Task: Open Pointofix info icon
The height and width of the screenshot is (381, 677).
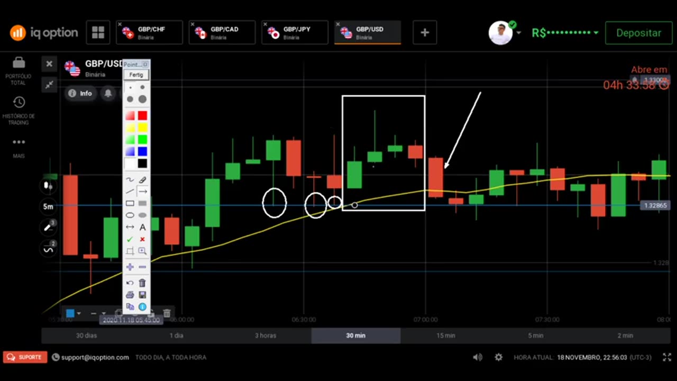Action: (x=142, y=307)
